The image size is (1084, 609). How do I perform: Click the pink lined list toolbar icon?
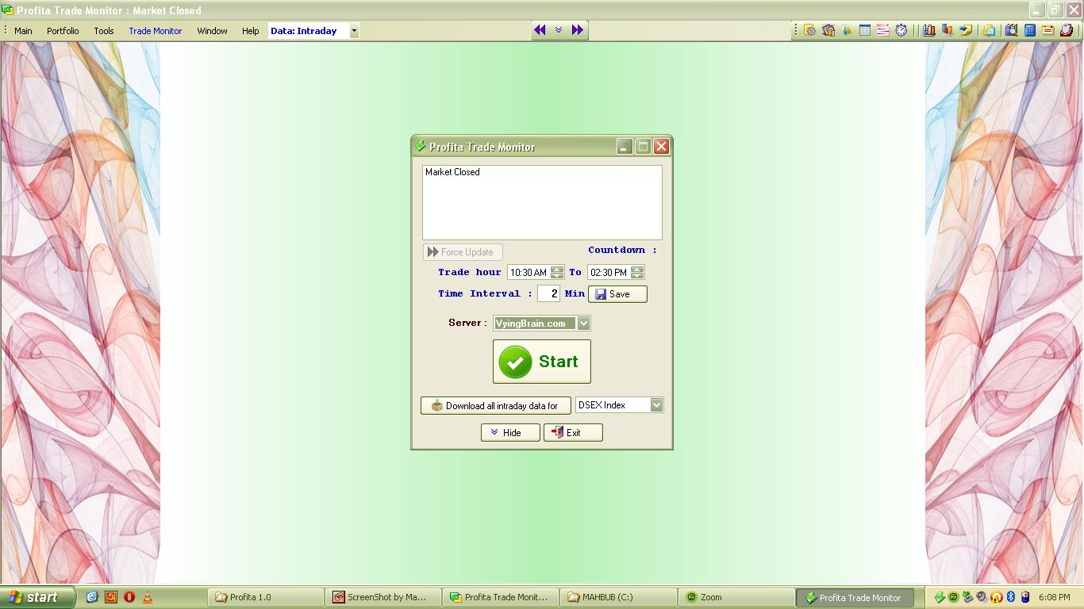tap(883, 30)
